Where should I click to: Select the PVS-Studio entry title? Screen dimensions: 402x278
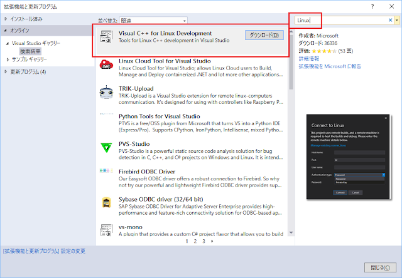[x=134, y=144]
